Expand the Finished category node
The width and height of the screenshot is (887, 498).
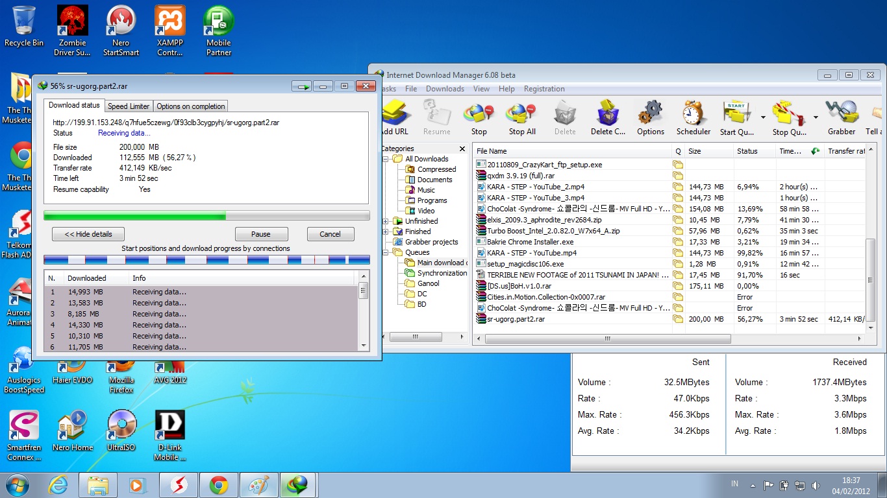[386, 231]
